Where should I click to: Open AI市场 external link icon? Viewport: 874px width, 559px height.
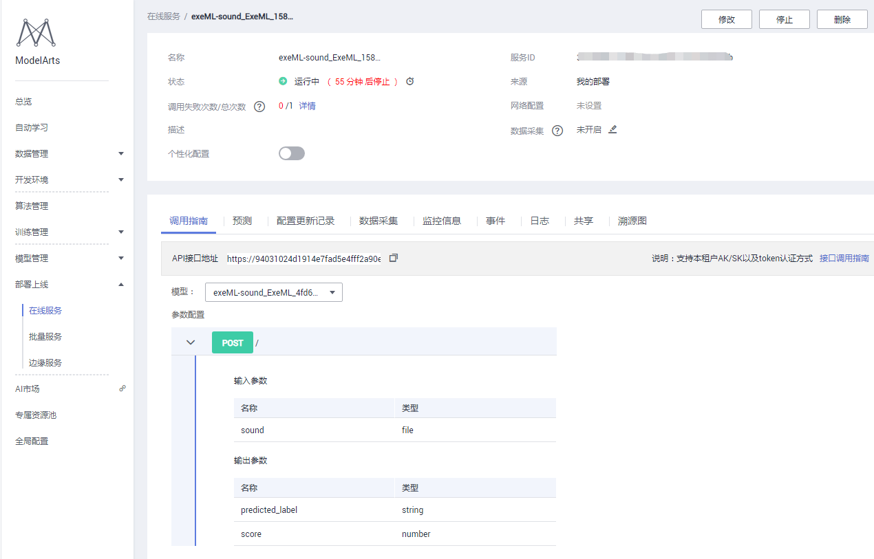(x=122, y=388)
